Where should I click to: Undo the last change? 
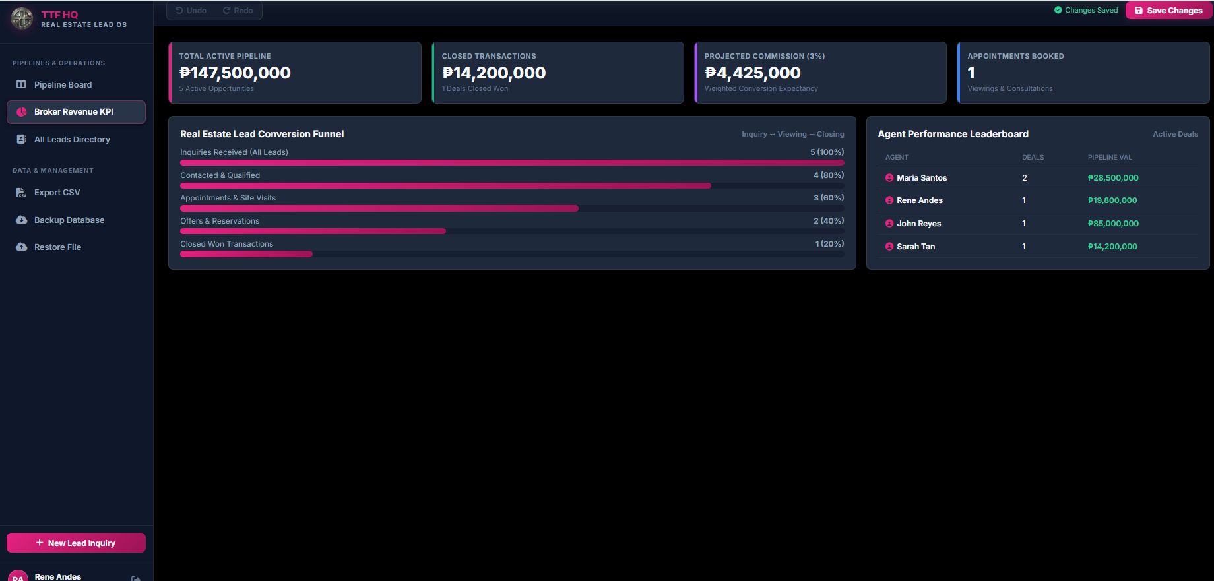pyautogui.click(x=191, y=11)
